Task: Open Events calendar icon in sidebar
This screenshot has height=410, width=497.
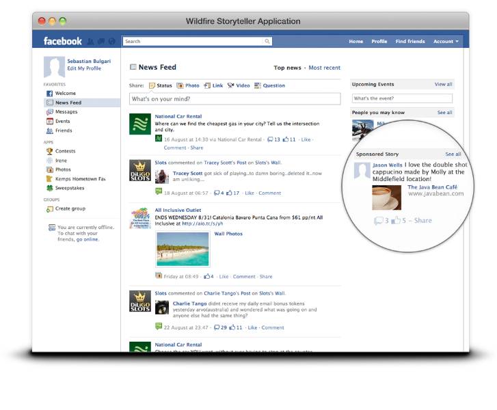Action: 49,121
